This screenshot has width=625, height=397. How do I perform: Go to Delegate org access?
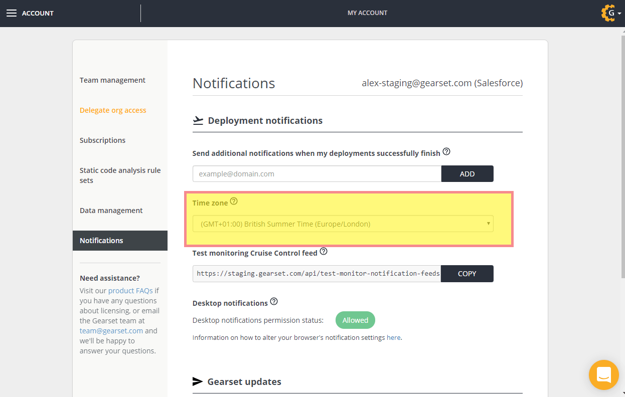tap(113, 110)
